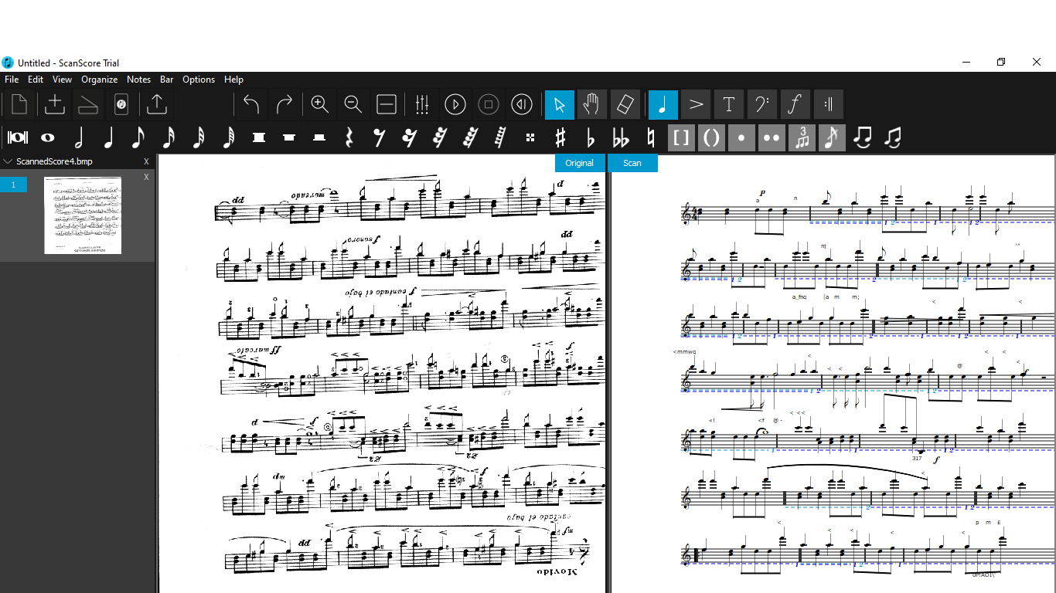Select the thirty-second note
The height and width of the screenshot is (593, 1056).
coord(199,137)
